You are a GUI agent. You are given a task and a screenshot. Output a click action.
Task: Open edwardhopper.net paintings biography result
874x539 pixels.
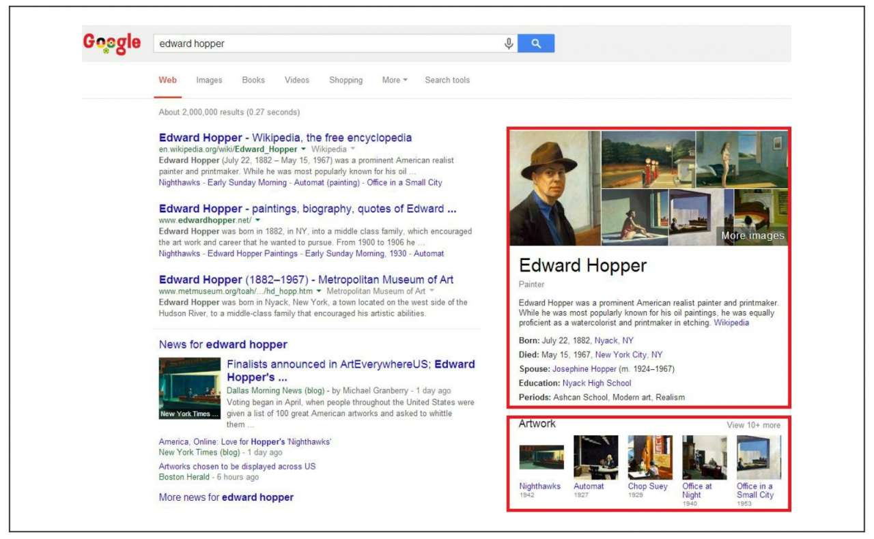click(x=308, y=209)
